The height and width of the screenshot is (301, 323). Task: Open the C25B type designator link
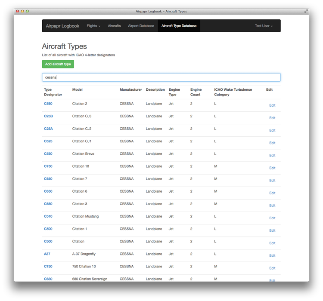click(48, 116)
